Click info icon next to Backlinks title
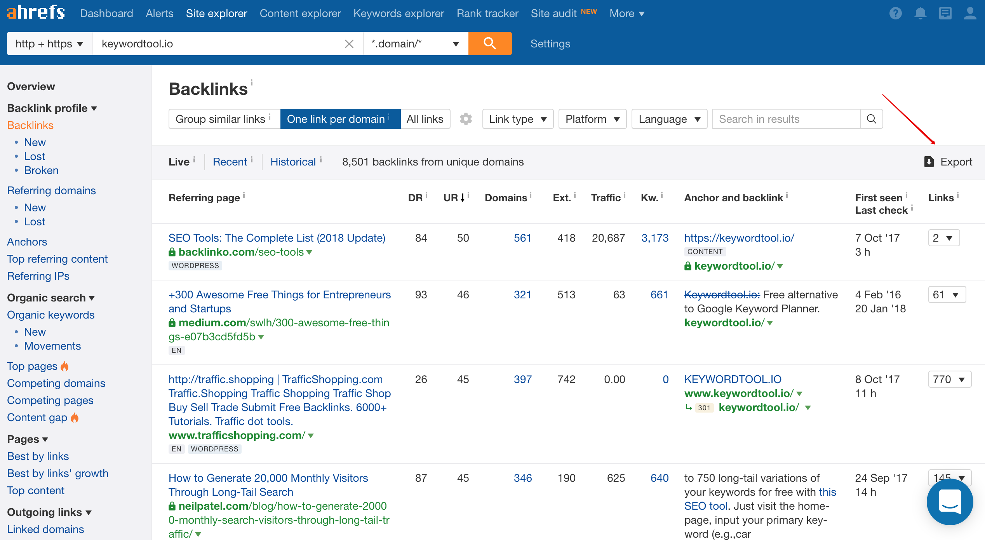Viewport: 985px width, 540px height. 251,83
